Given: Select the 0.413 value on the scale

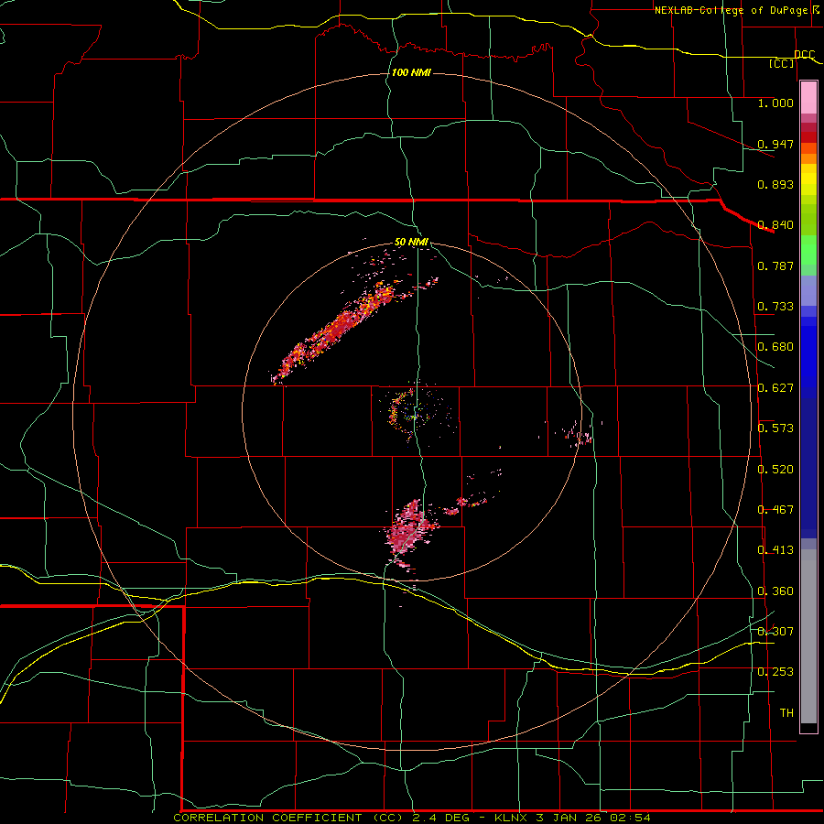Looking at the screenshot, I should 775,550.
